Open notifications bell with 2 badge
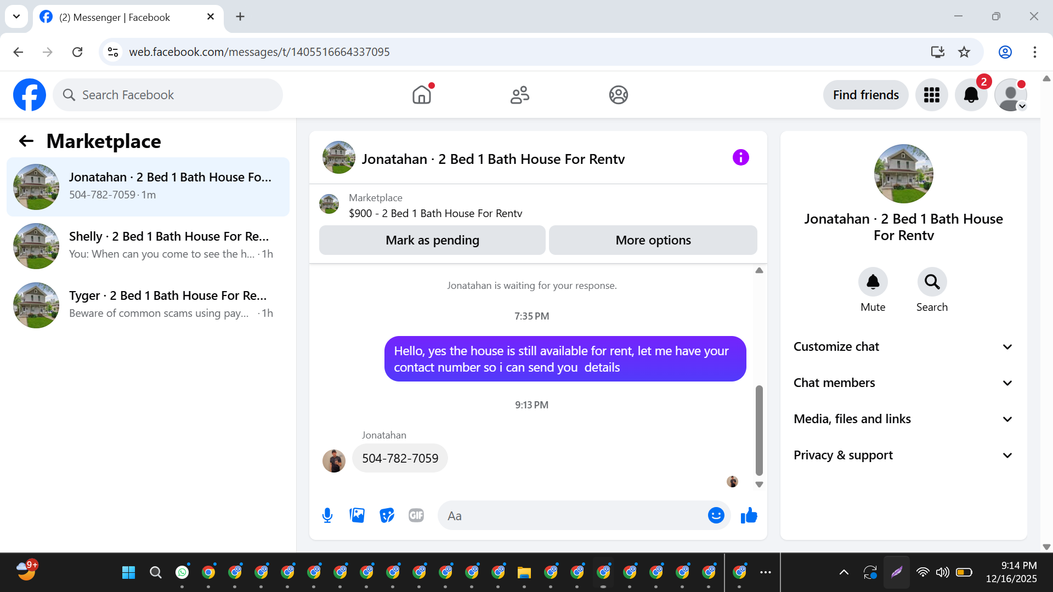This screenshot has height=592, width=1053. pyautogui.click(x=971, y=95)
